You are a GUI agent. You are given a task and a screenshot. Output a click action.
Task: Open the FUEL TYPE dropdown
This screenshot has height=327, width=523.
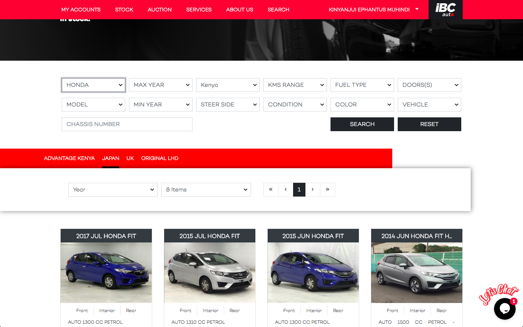pyautogui.click(x=362, y=85)
